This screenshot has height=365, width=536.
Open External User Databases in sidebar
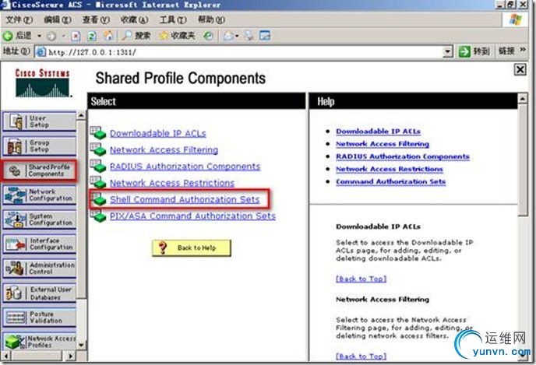[39, 293]
